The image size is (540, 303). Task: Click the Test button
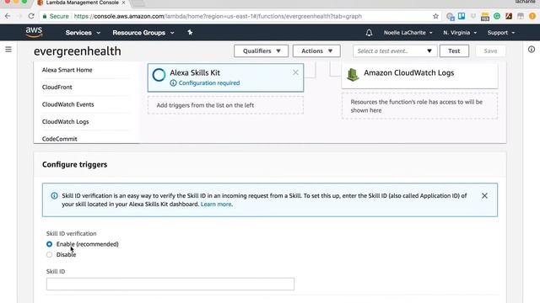pos(454,50)
